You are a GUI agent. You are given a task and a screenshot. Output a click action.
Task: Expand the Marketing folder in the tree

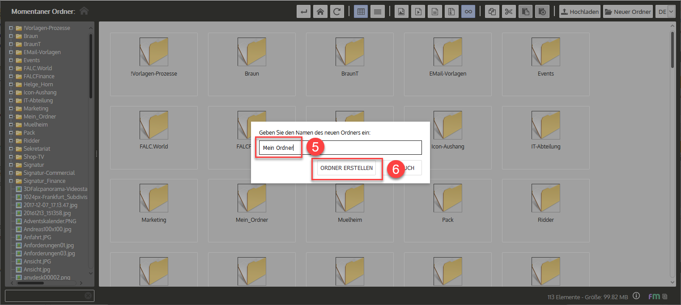[11, 109]
